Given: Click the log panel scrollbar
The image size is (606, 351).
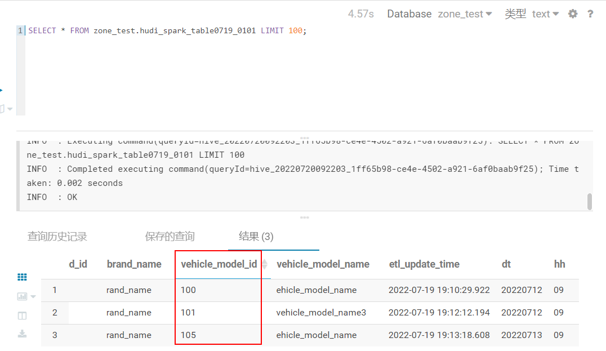Looking at the screenshot, I should point(589,201).
